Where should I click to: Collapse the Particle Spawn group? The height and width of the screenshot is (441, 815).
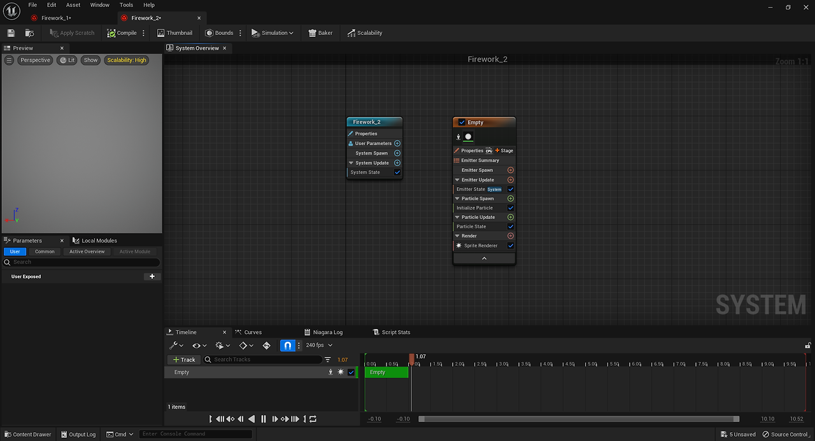(457, 199)
